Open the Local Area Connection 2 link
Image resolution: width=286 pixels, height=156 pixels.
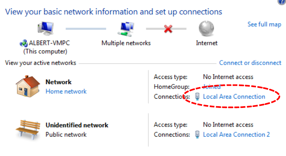236,134
